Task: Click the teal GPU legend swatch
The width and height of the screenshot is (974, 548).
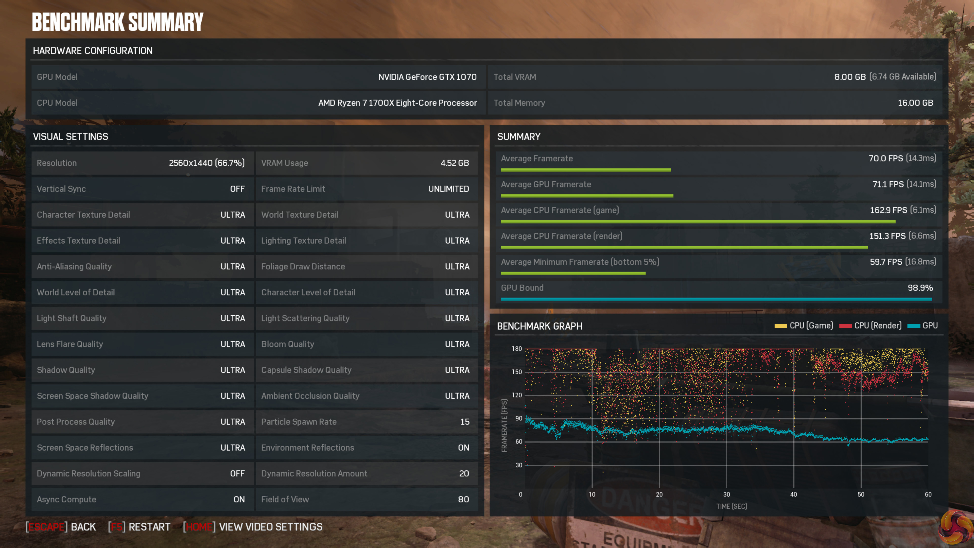Action: point(913,326)
